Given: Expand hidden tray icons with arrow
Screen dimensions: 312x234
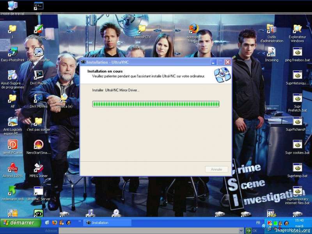Looking at the screenshot, I should coord(264,226).
